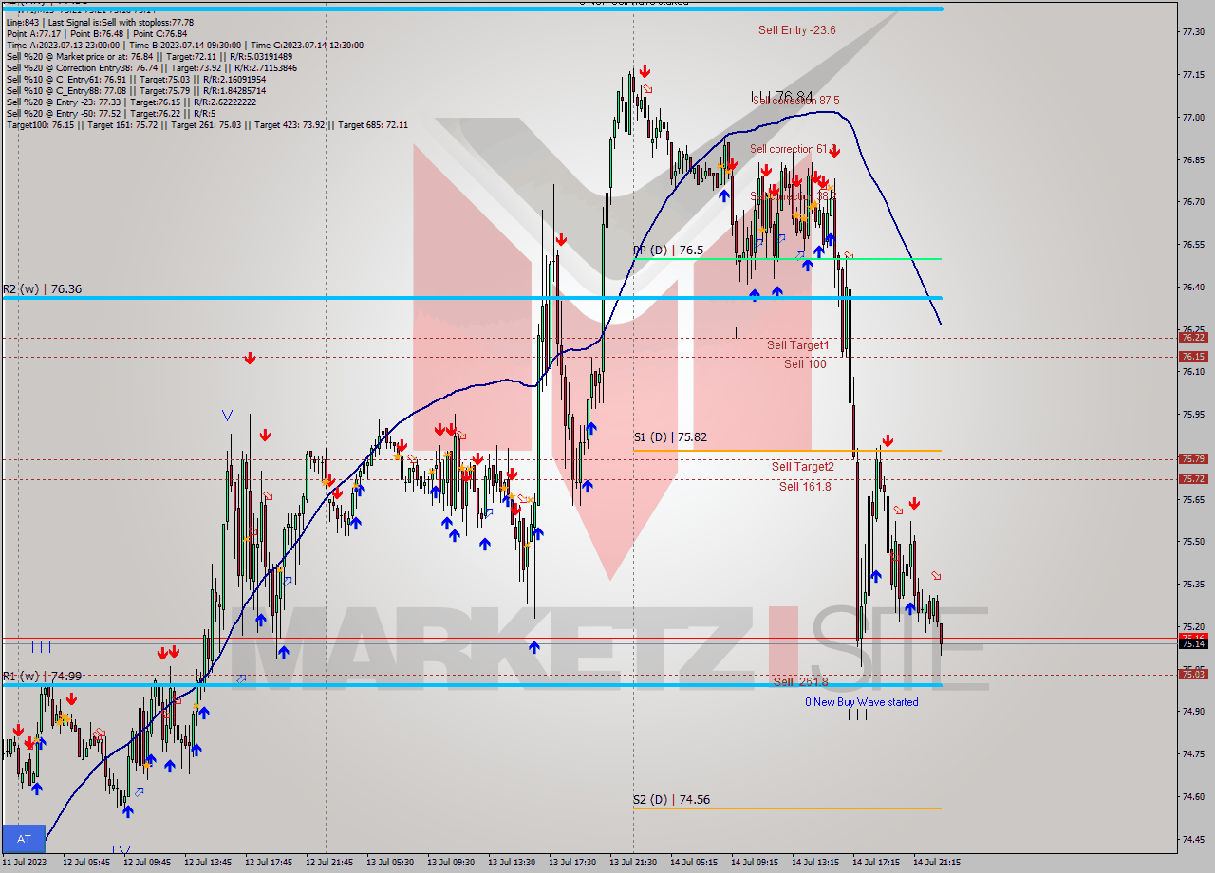The height and width of the screenshot is (873, 1215).
Task: Click the red 75.03 price tag
Action: [1193, 674]
